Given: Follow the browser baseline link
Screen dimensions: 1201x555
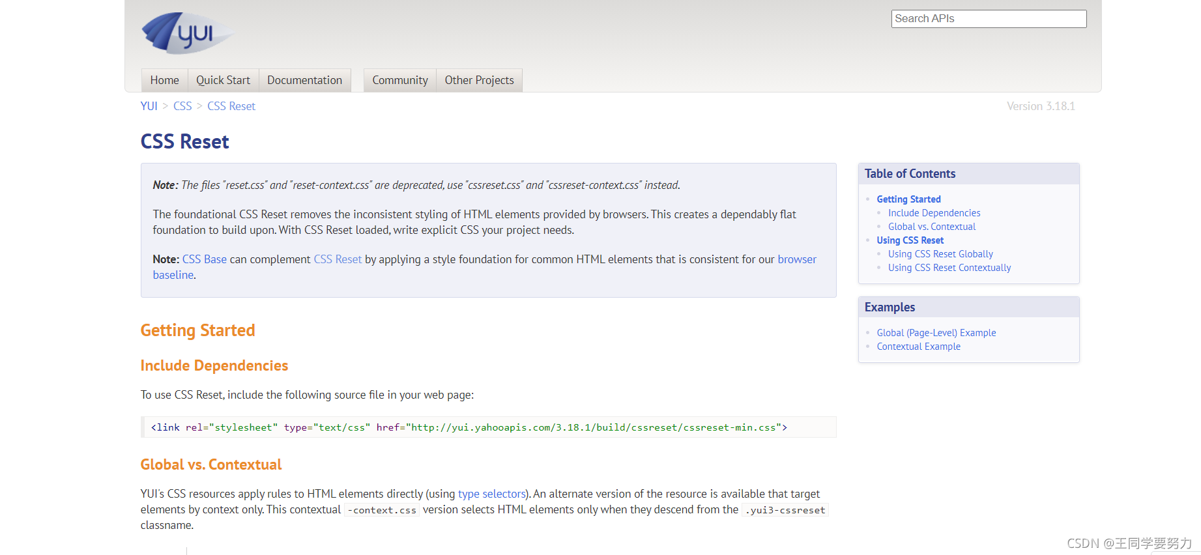Looking at the screenshot, I should (x=797, y=259).
